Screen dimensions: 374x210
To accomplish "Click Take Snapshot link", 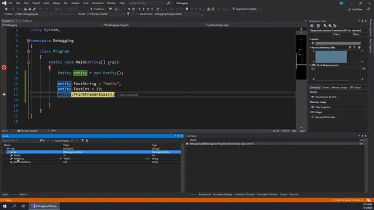I will [323, 107].
